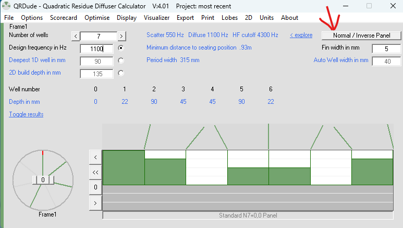Click the Toggle results link
403x228 pixels.
coord(26,114)
